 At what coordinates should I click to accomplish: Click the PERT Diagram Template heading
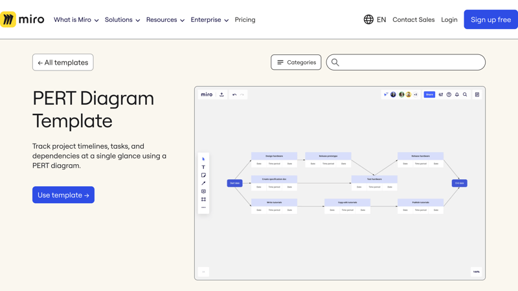pyautogui.click(x=93, y=109)
